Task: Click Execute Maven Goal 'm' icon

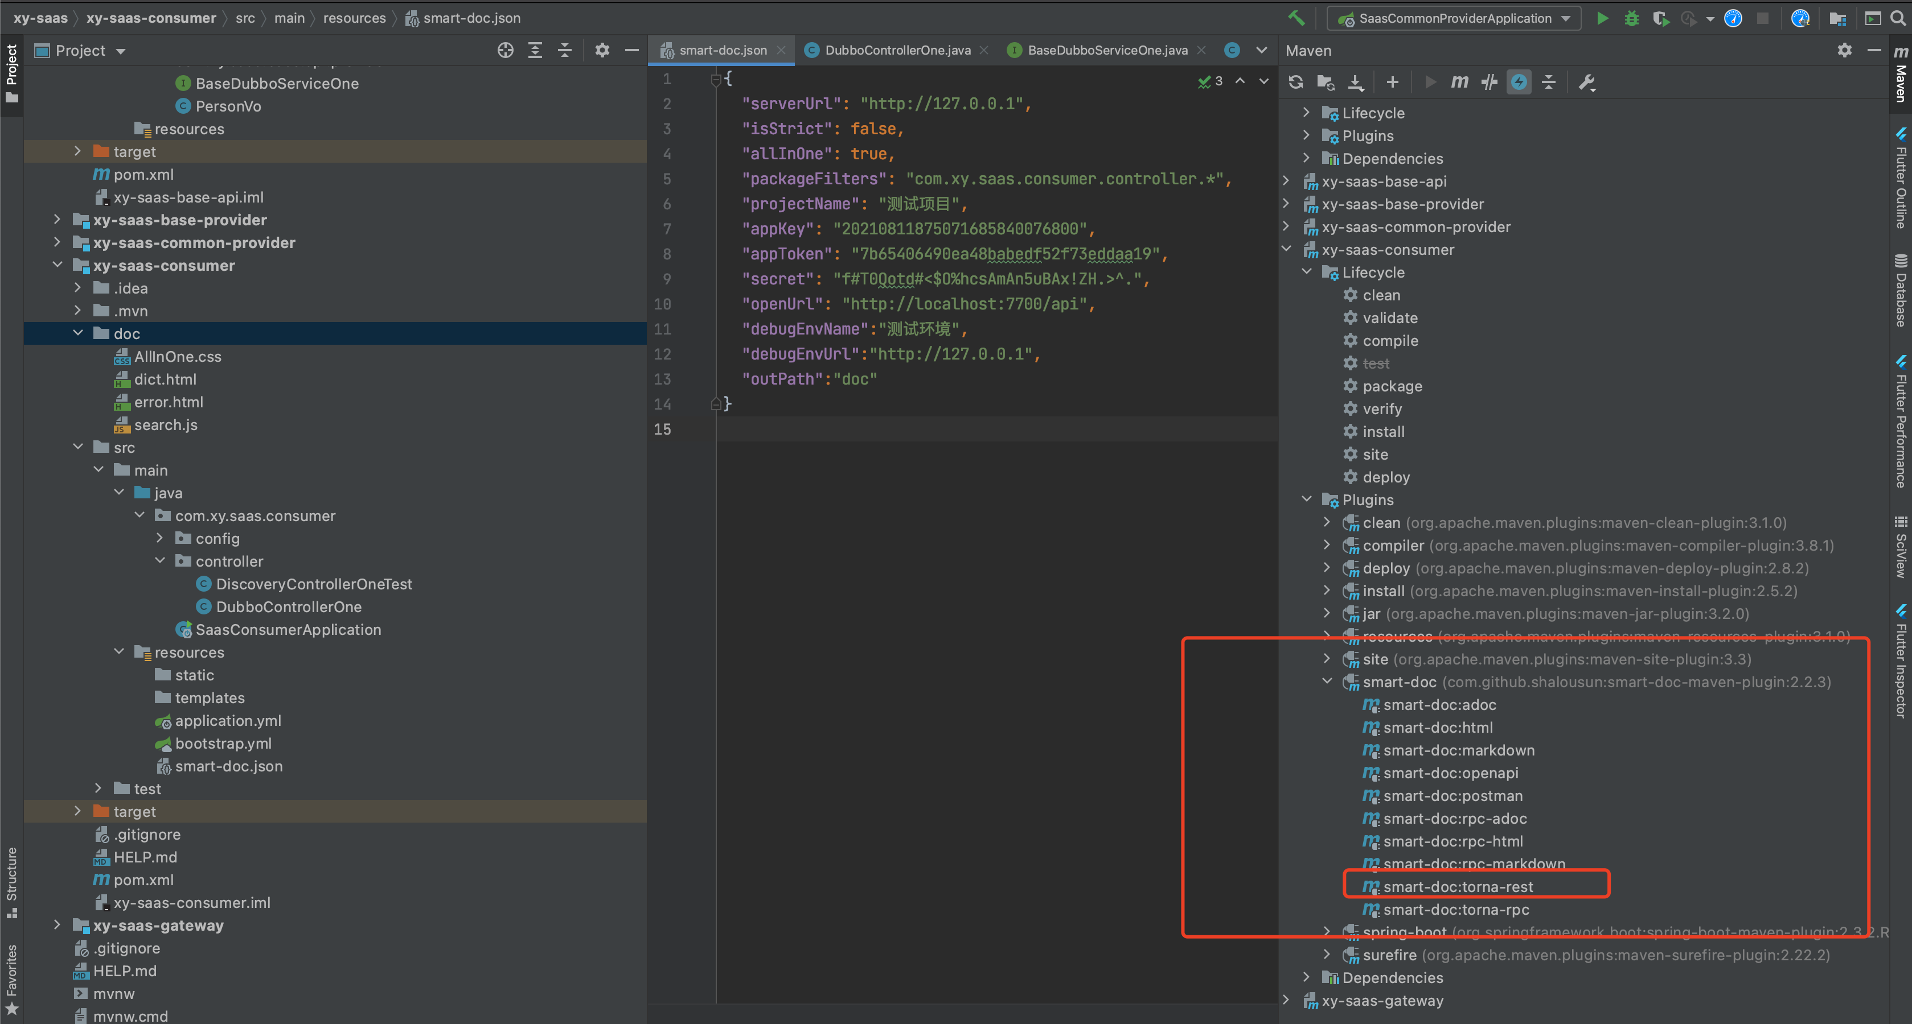Action: [1459, 82]
